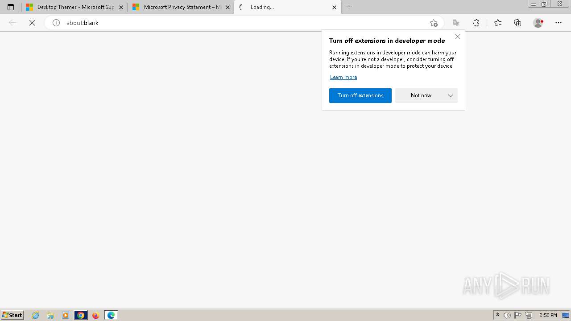Image resolution: width=571 pixels, height=321 pixels.
Task: Click the 2:58 PM clock
Action: [x=548, y=315]
